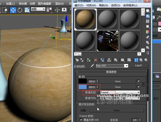Image resolution: width=161 pixels, height=122 pixels.
Task: Open the 导航(N) menu
Action: point(103,5)
